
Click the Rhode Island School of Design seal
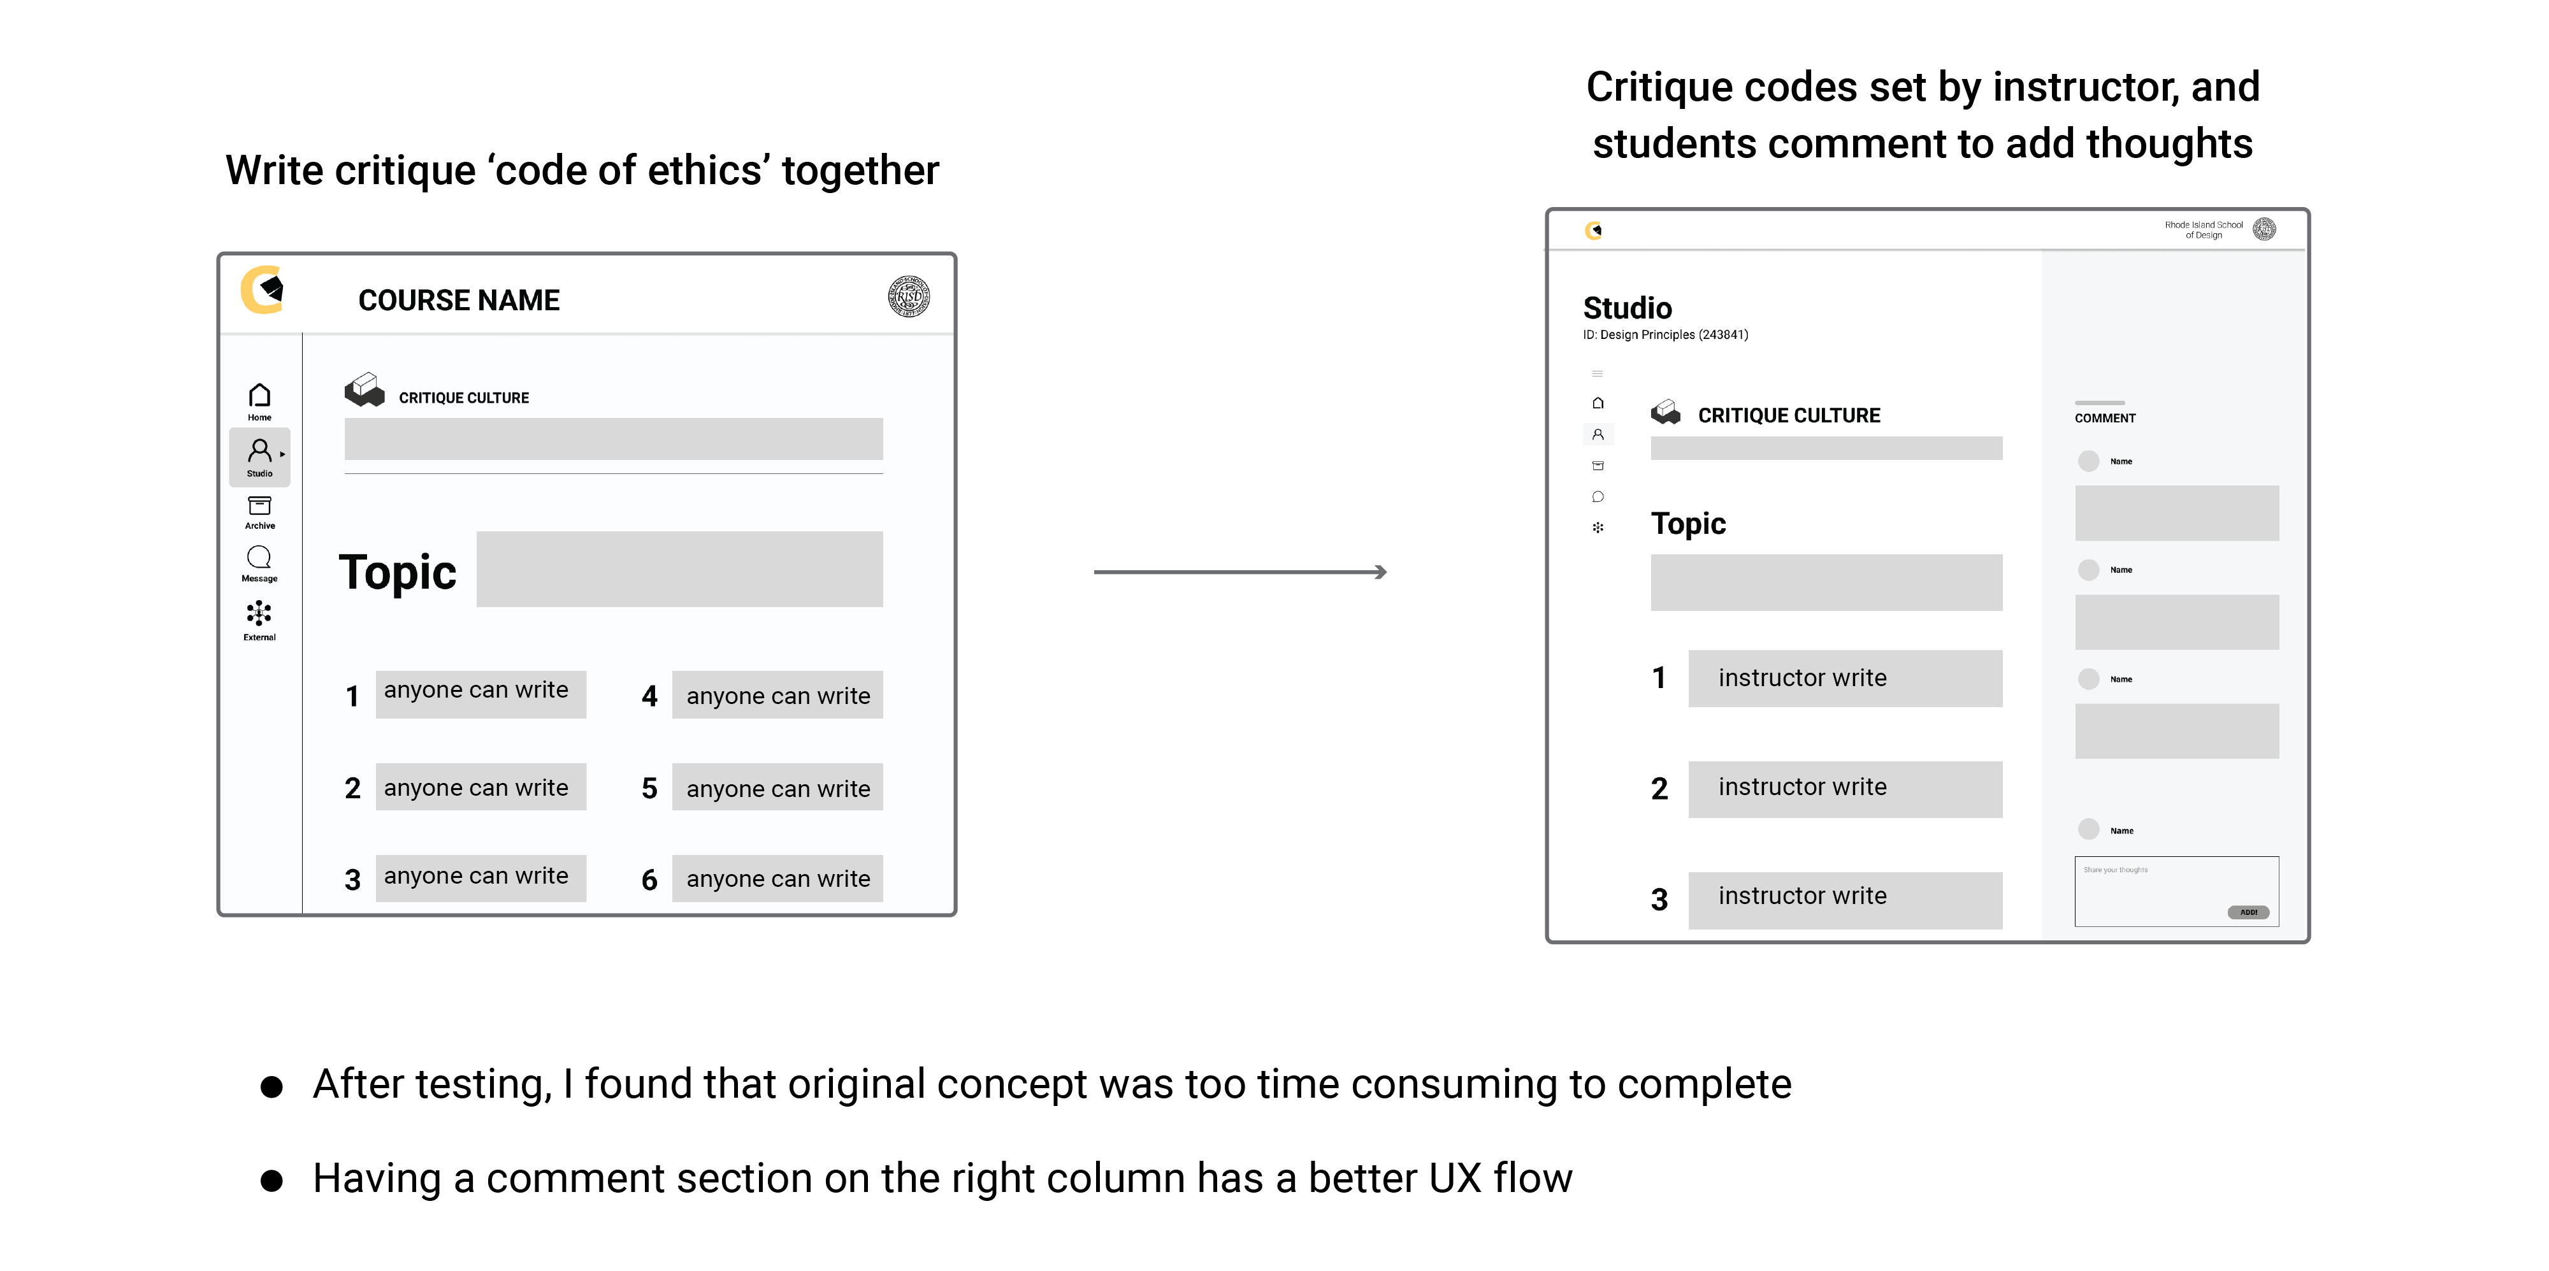point(2264,229)
